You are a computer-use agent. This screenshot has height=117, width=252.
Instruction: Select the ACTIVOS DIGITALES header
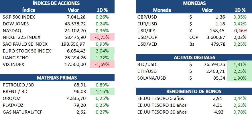click(194, 58)
